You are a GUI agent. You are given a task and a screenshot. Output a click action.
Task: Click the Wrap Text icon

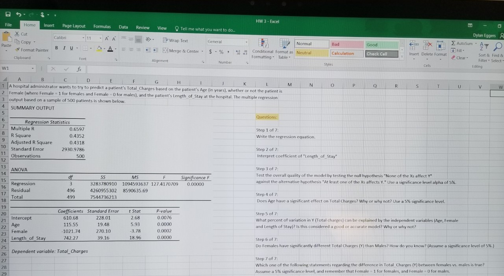click(165, 41)
